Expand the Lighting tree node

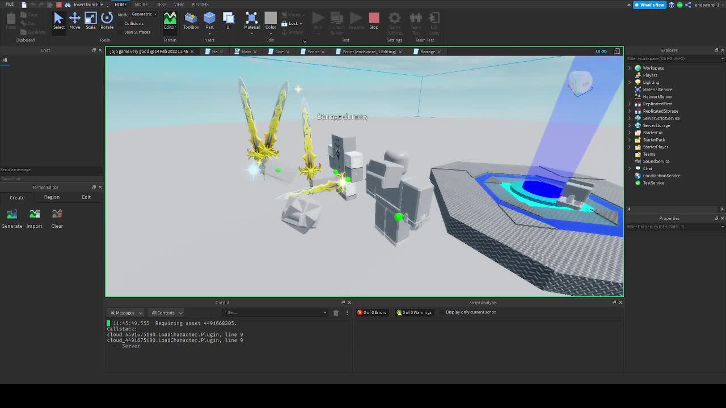point(630,82)
